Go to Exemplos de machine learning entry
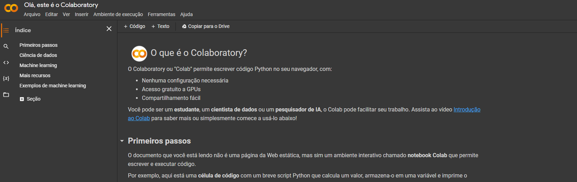 point(53,86)
